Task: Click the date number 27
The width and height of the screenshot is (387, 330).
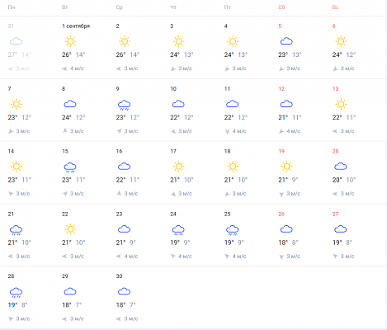Action: [x=335, y=214]
